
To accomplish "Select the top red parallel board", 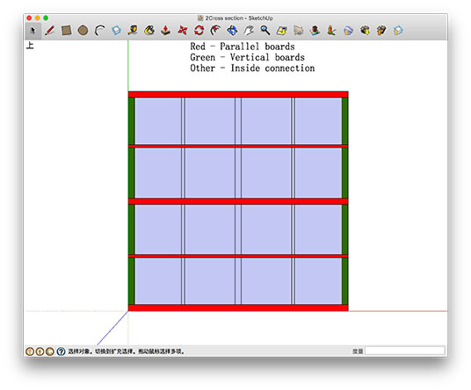I will click(238, 95).
